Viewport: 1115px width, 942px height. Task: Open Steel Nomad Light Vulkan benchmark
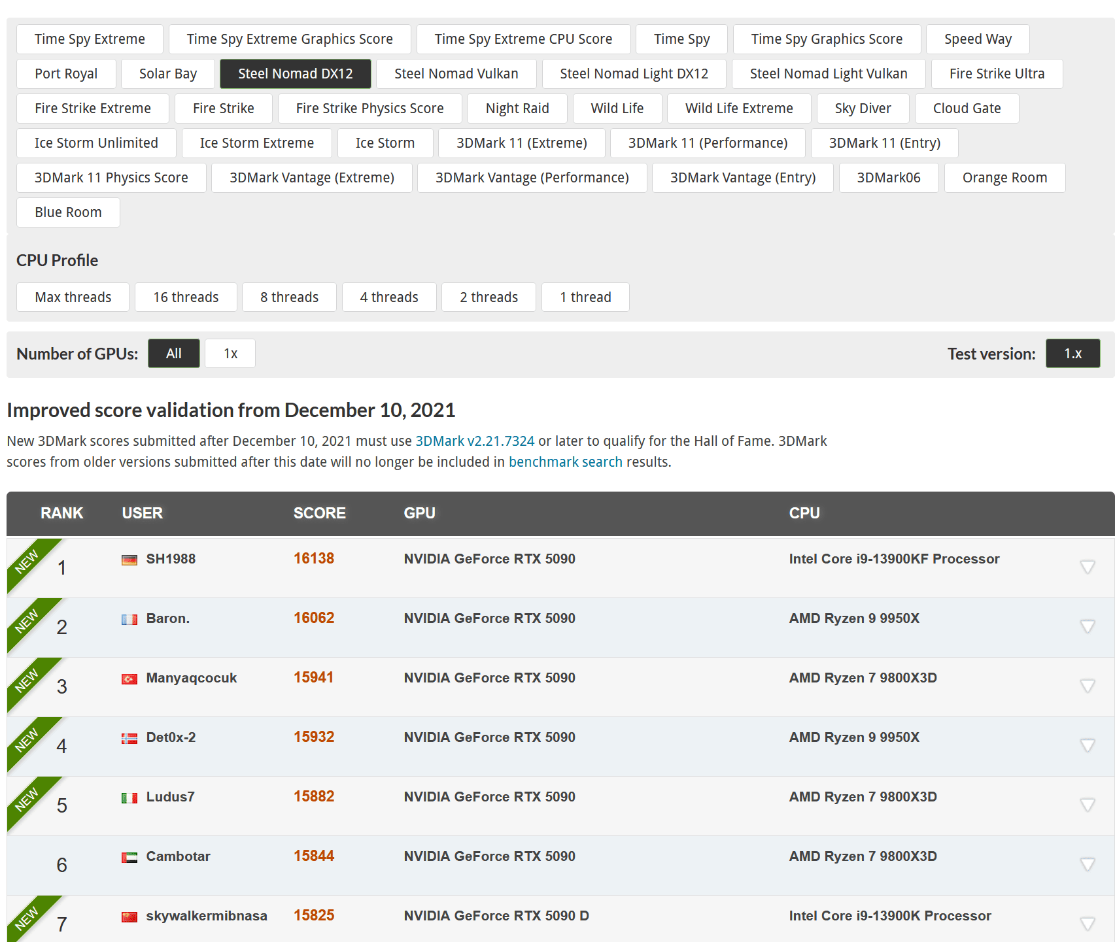(x=829, y=74)
